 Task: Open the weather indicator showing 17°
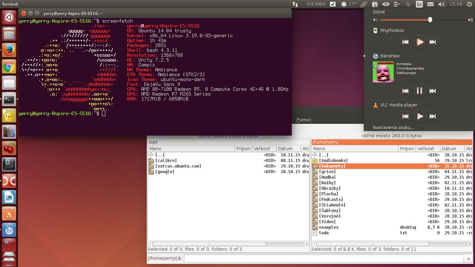tap(349, 4)
